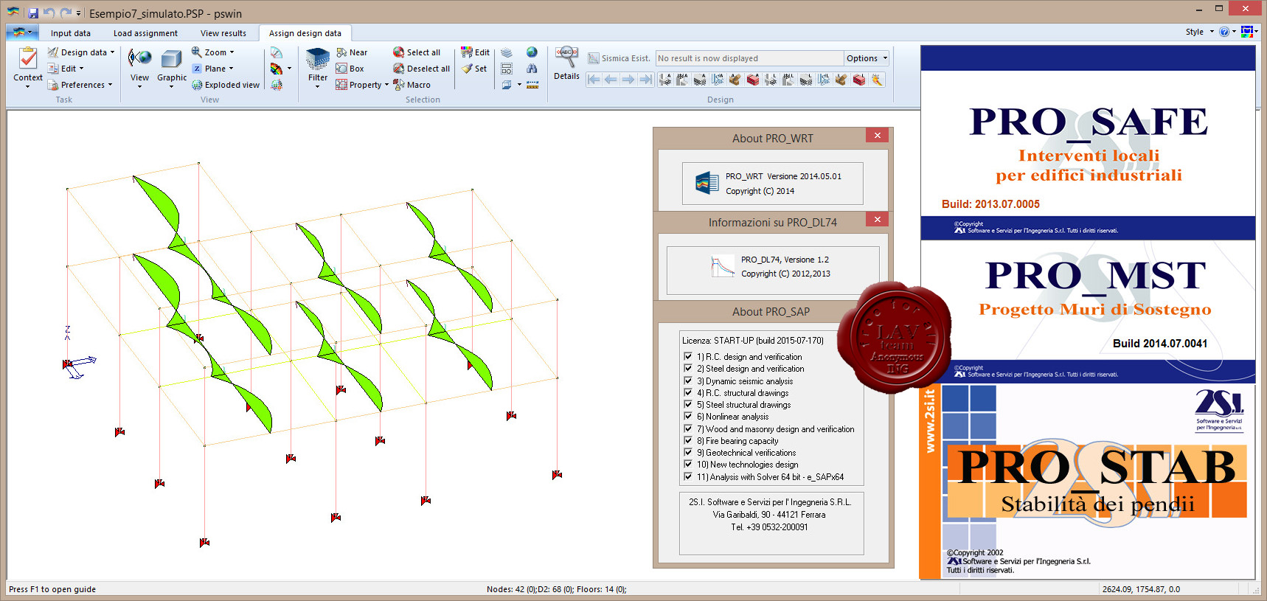The width and height of the screenshot is (1267, 601).
Task: Click 'Press F1 to open guide' status text
Action: point(52,589)
